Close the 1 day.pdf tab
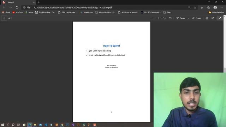The image size is (226, 127). point(34,2)
